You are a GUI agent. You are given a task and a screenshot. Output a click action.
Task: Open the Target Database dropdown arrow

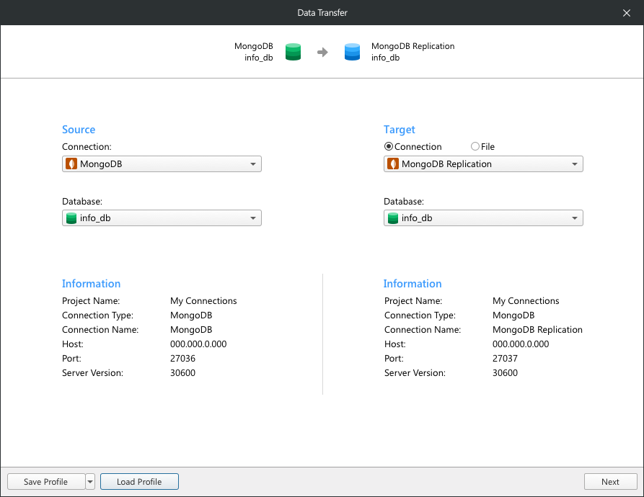tap(575, 218)
